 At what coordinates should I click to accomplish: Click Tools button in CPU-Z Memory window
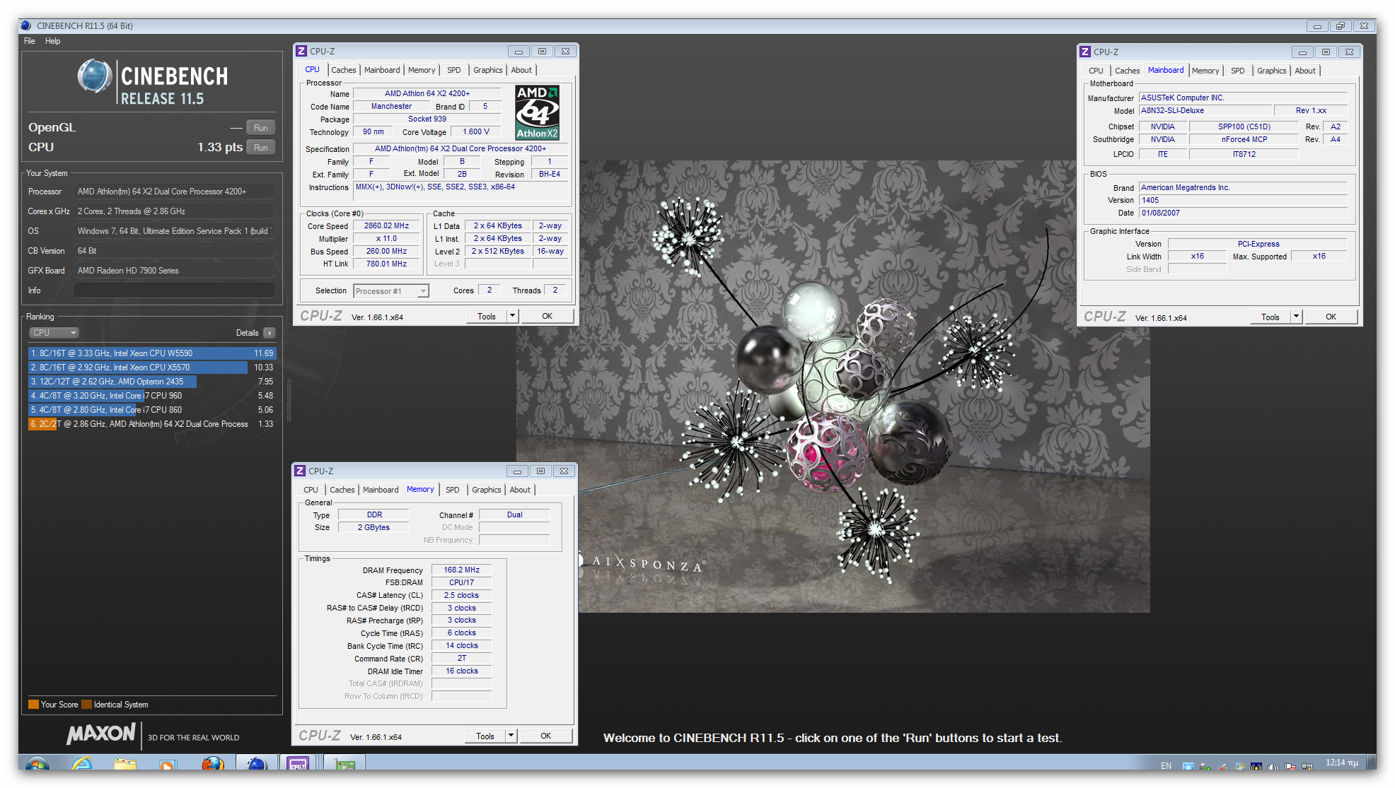pos(485,736)
